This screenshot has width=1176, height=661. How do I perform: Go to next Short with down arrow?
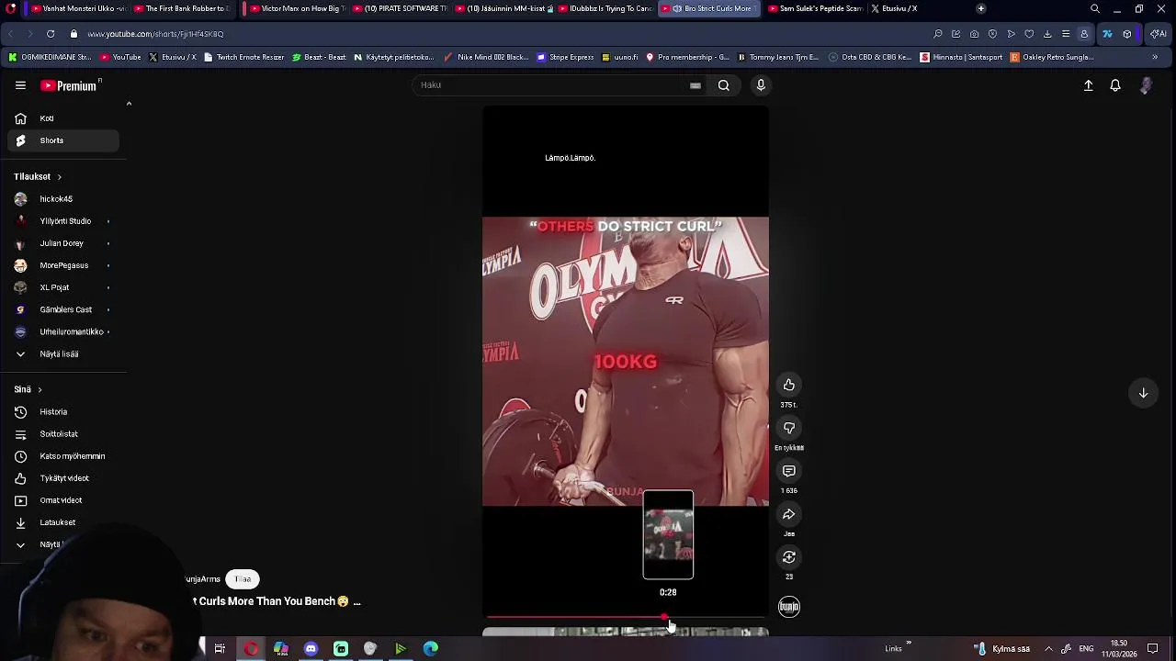[1143, 393]
